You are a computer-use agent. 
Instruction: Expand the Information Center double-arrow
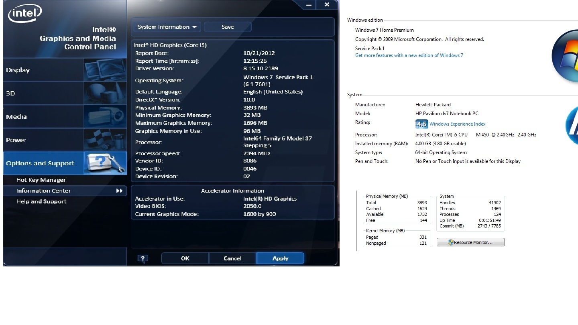[x=119, y=191]
